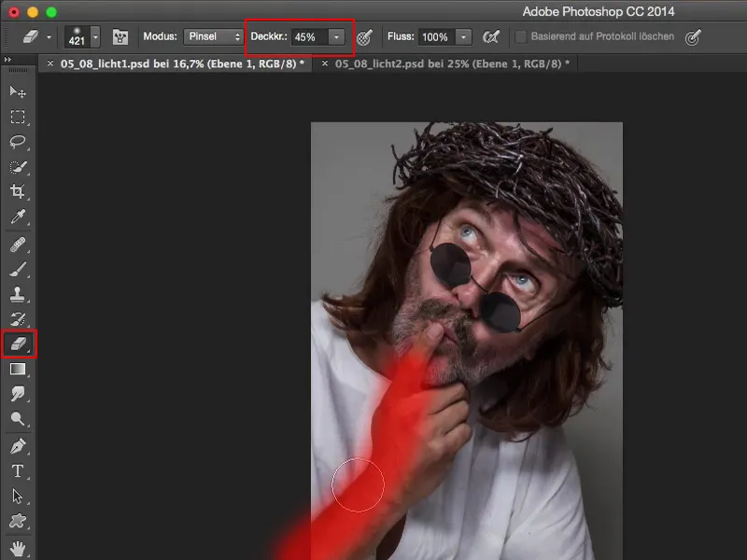Switch to the 05_08_licht2.psd tab
The width and height of the screenshot is (747, 560).
tap(453, 63)
